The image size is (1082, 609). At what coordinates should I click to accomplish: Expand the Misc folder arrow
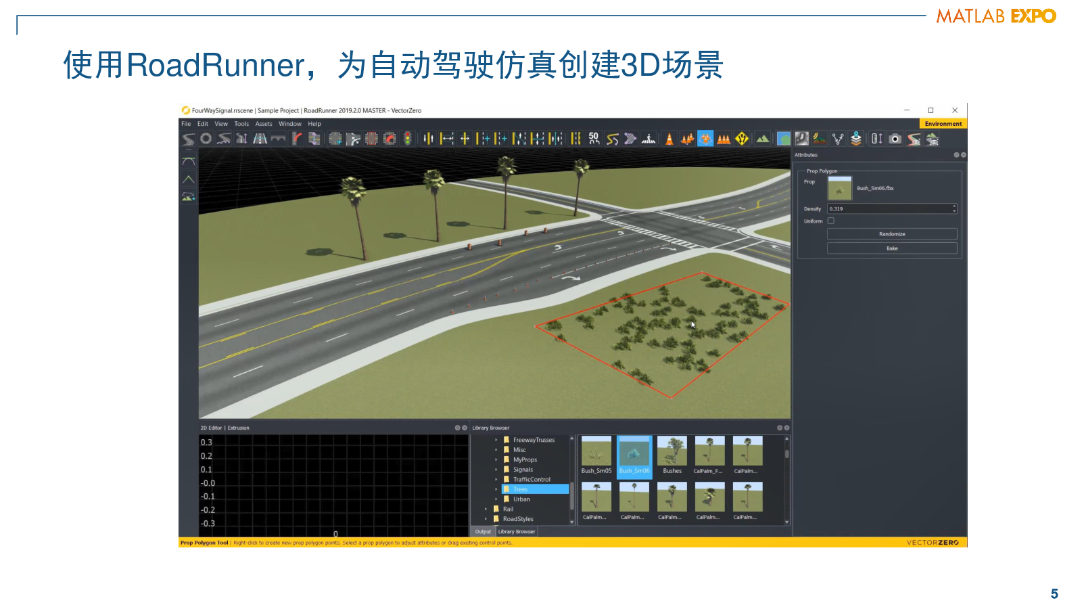[x=496, y=450]
